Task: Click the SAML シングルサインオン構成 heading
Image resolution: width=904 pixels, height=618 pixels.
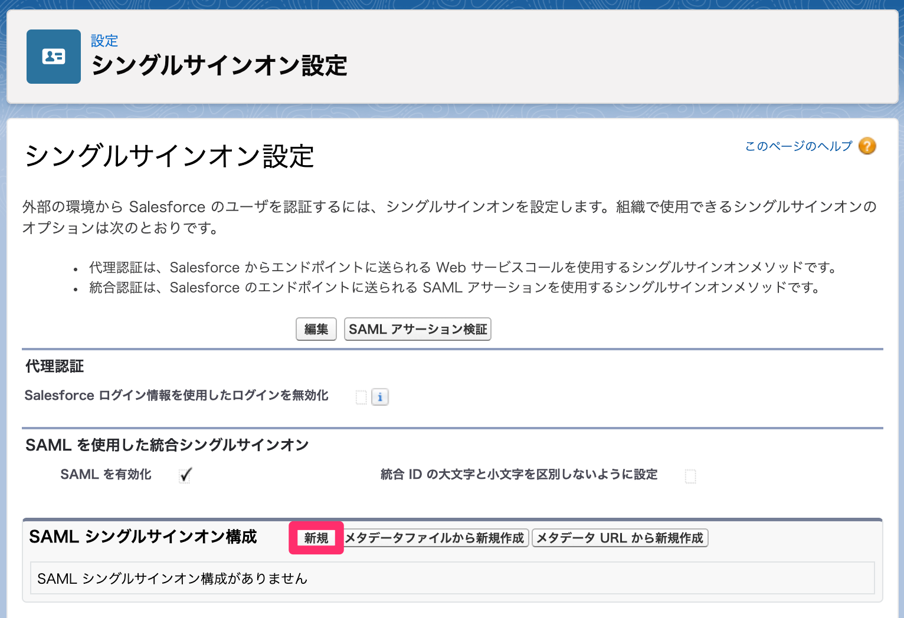Action: (x=143, y=537)
